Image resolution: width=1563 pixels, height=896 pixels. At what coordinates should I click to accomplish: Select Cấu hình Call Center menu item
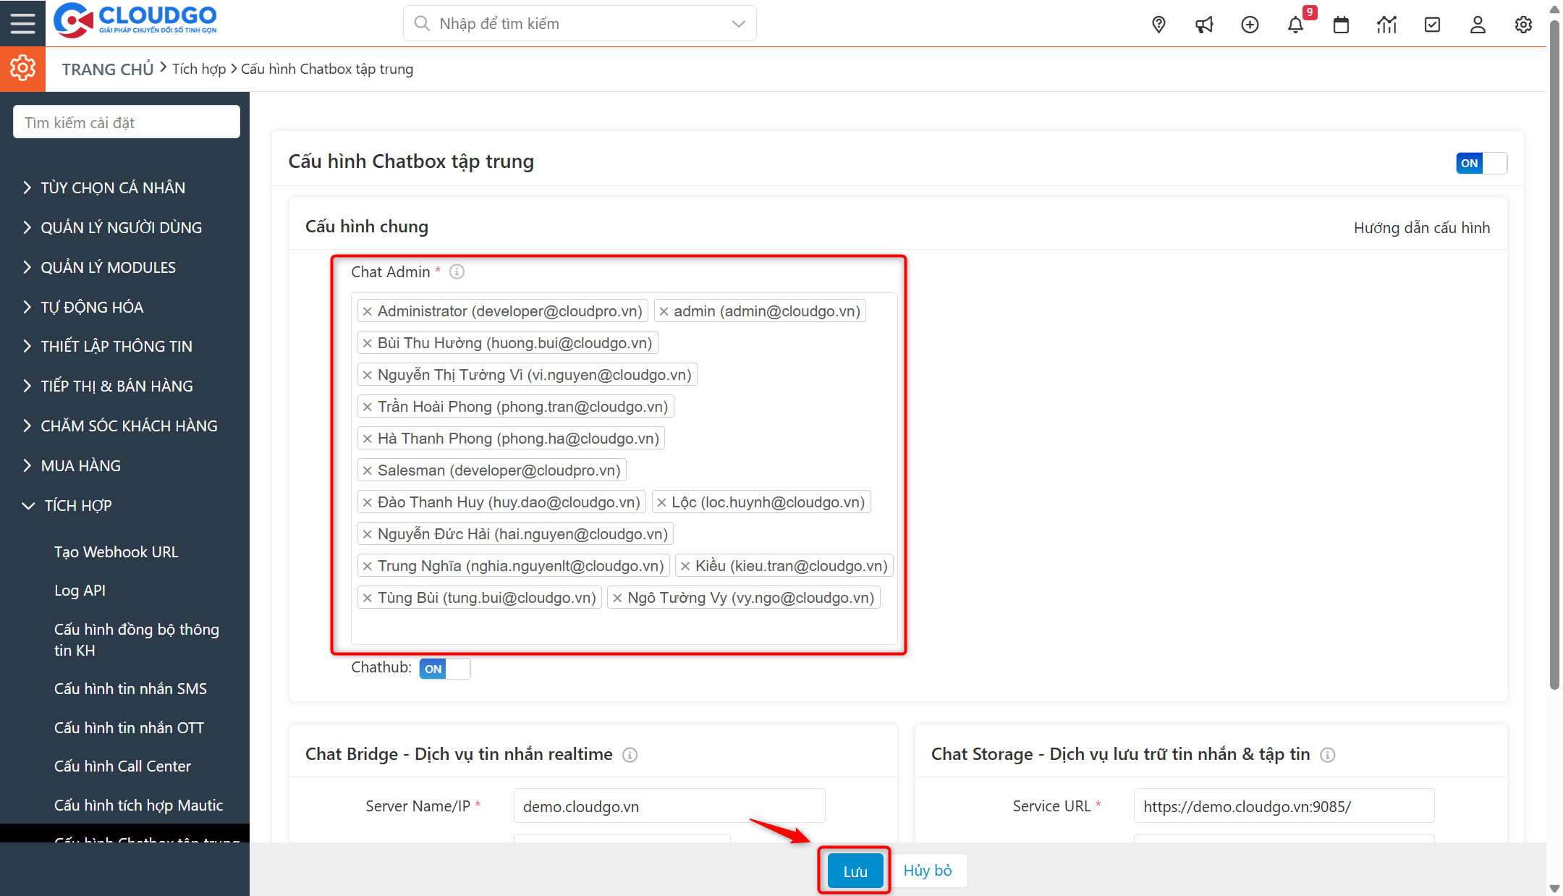point(122,766)
